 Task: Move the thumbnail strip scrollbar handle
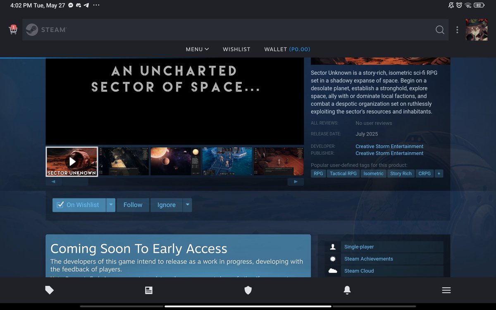[75, 182]
